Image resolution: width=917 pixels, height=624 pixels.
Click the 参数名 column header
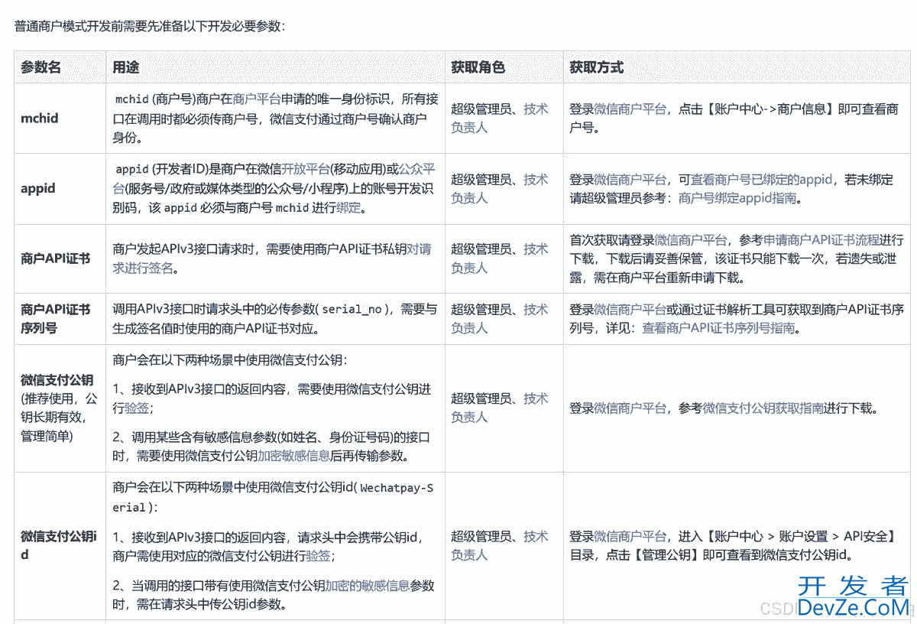[x=41, y=67]
